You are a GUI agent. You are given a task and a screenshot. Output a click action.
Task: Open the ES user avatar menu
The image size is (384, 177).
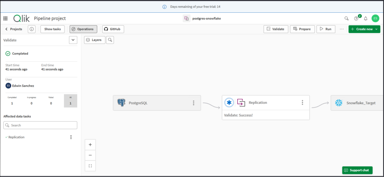tap(375, 18)
